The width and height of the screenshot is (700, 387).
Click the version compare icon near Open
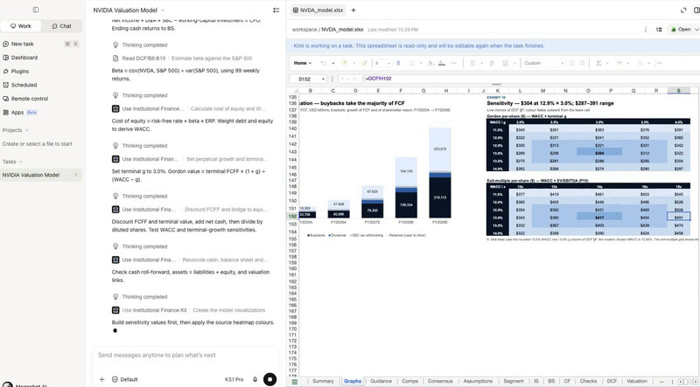[659, 30]
